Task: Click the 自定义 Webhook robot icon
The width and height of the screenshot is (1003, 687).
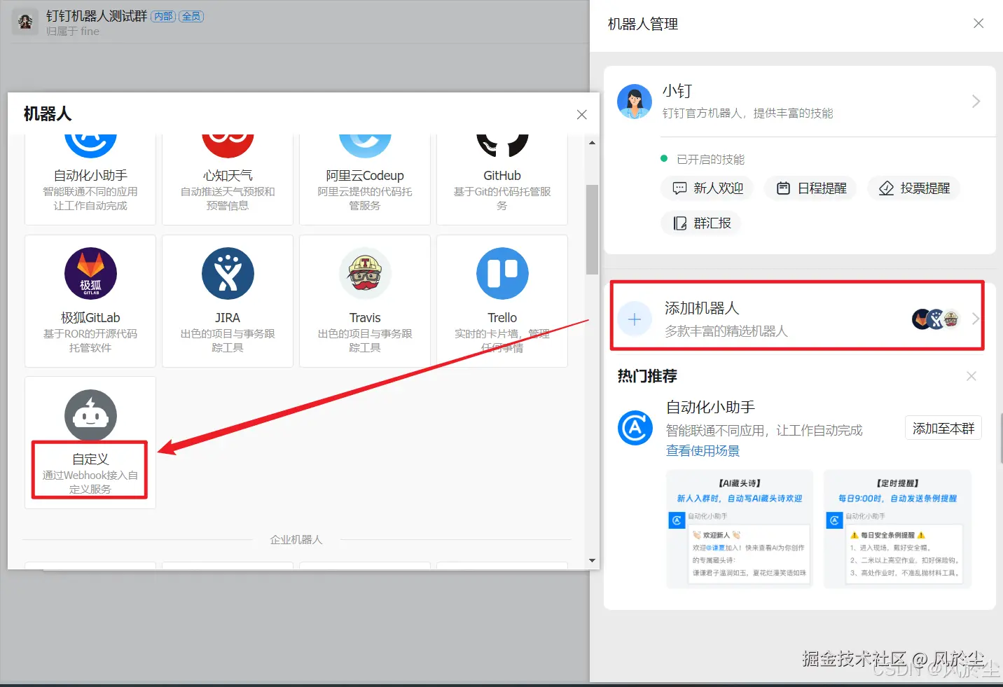Action: [90, 415]
